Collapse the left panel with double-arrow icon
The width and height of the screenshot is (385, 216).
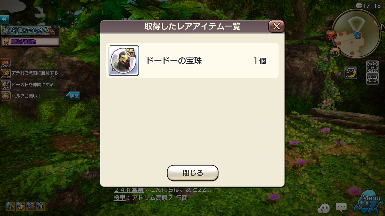coord(5,19)
